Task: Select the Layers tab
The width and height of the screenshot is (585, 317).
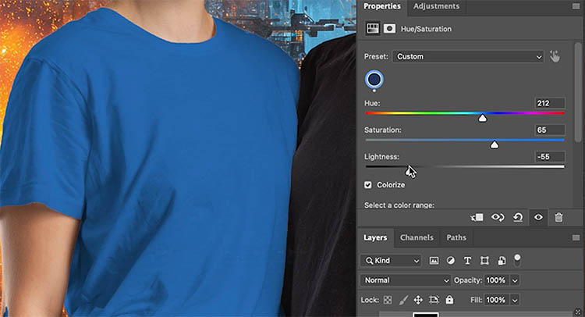Action: point(375,238)
